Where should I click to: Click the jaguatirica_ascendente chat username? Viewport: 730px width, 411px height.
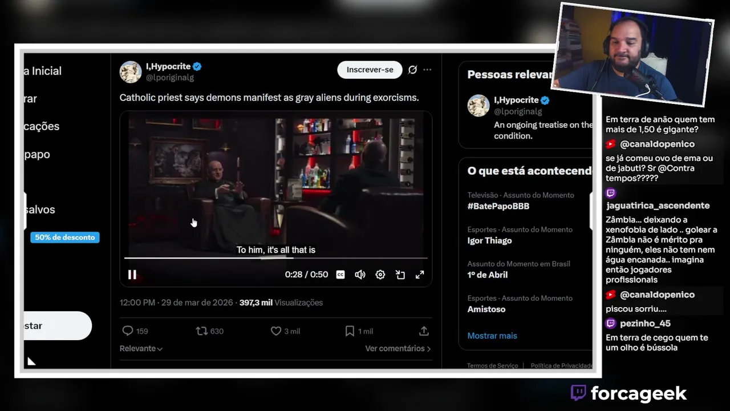(658, 205)
